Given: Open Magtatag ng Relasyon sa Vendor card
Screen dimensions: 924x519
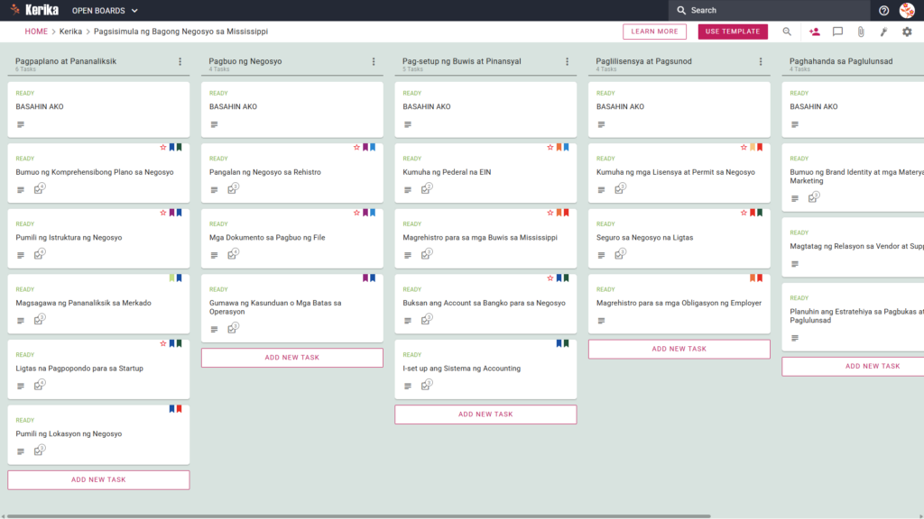Looking at the screenshot, I should tap(853, 247).
